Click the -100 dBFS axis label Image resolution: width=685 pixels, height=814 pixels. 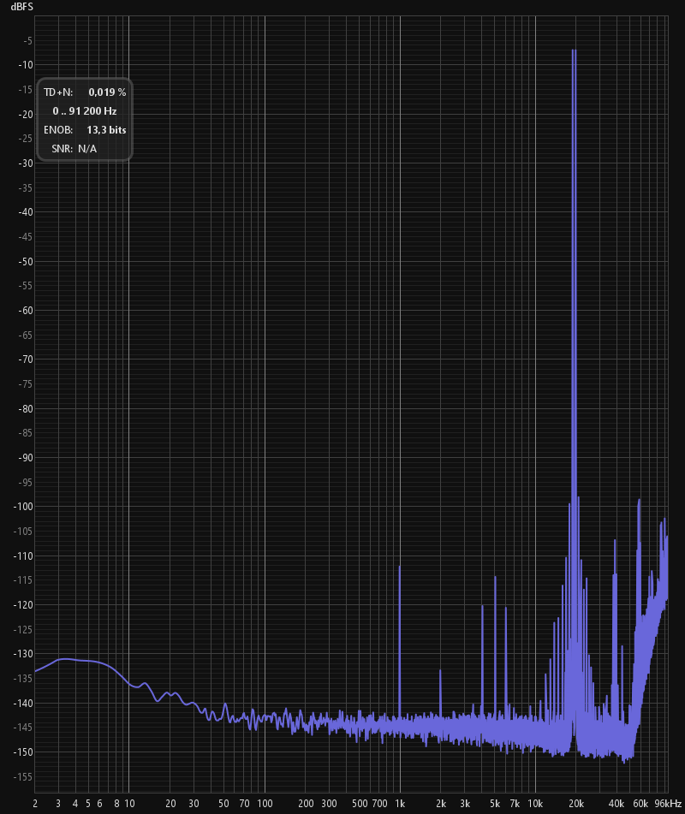tap(23, 507)
